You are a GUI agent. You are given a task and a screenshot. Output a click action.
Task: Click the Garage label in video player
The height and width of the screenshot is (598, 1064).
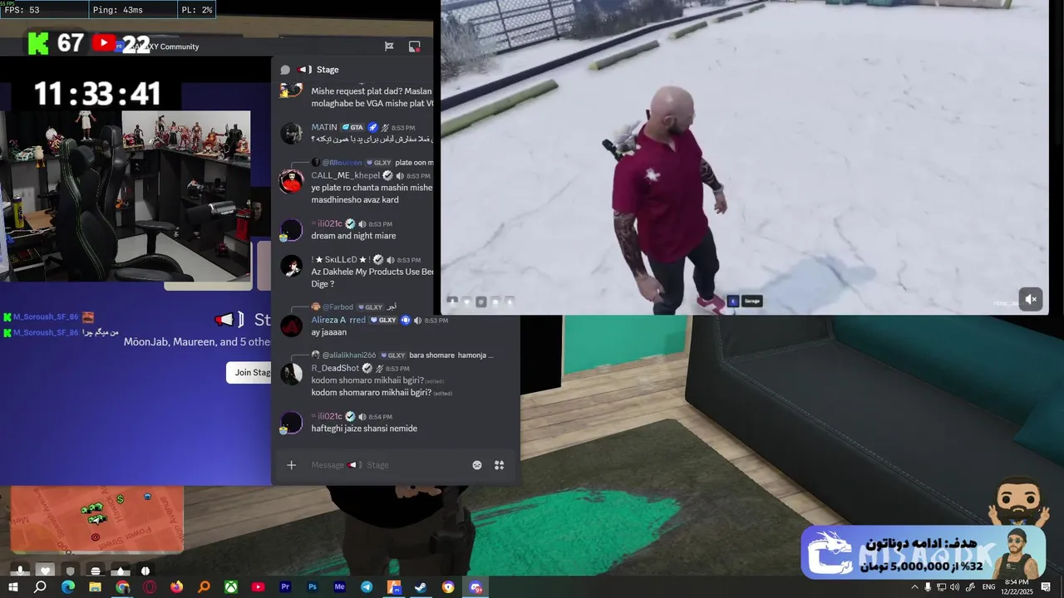[x=751, y=301]
